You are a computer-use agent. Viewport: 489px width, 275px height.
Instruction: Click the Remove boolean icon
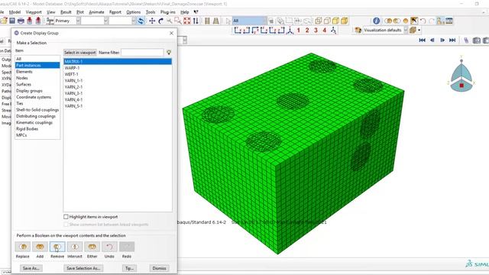pos(57,247)
